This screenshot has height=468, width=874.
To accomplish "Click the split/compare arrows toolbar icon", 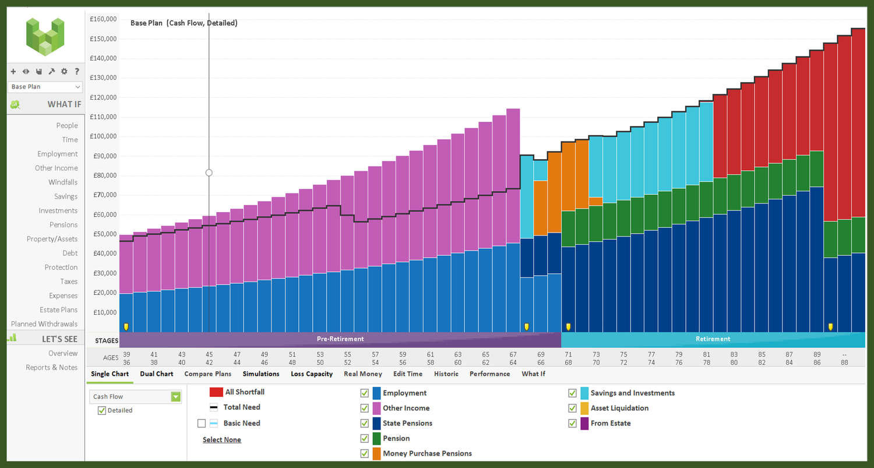I will click(26, 71).
